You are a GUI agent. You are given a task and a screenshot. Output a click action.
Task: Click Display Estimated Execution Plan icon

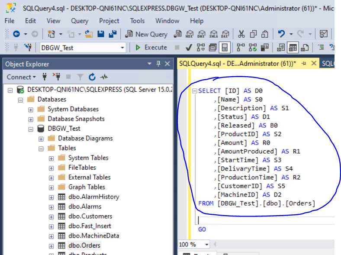click(201, 47)
